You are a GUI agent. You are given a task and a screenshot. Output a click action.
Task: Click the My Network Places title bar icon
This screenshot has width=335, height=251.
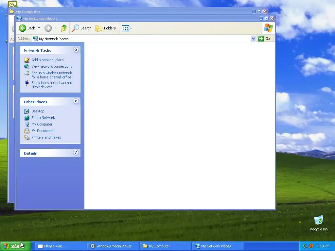pyautogui.click(x=19, y=19)
